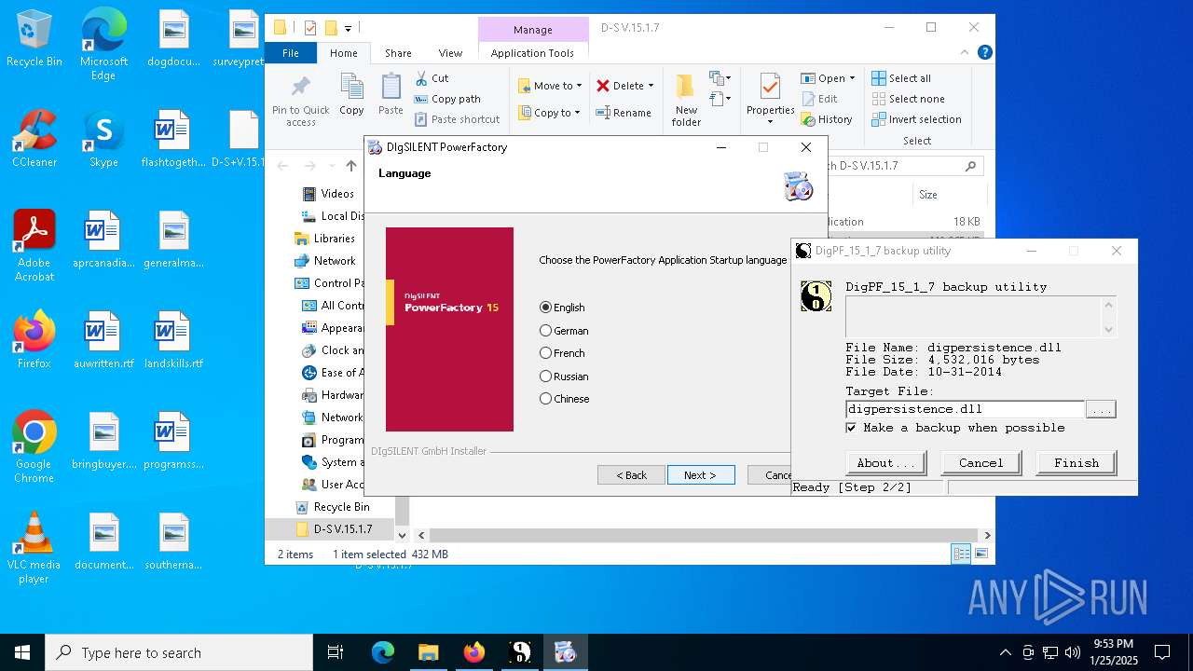
Task: Switch to the Home ribbon tab
Action: pos(343,53)
